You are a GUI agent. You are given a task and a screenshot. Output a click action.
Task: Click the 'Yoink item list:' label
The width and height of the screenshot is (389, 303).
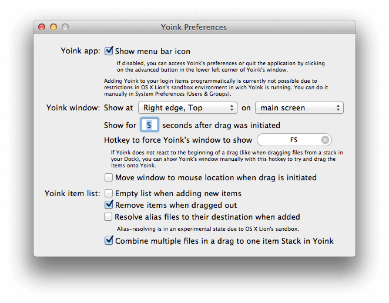point(72,193)
